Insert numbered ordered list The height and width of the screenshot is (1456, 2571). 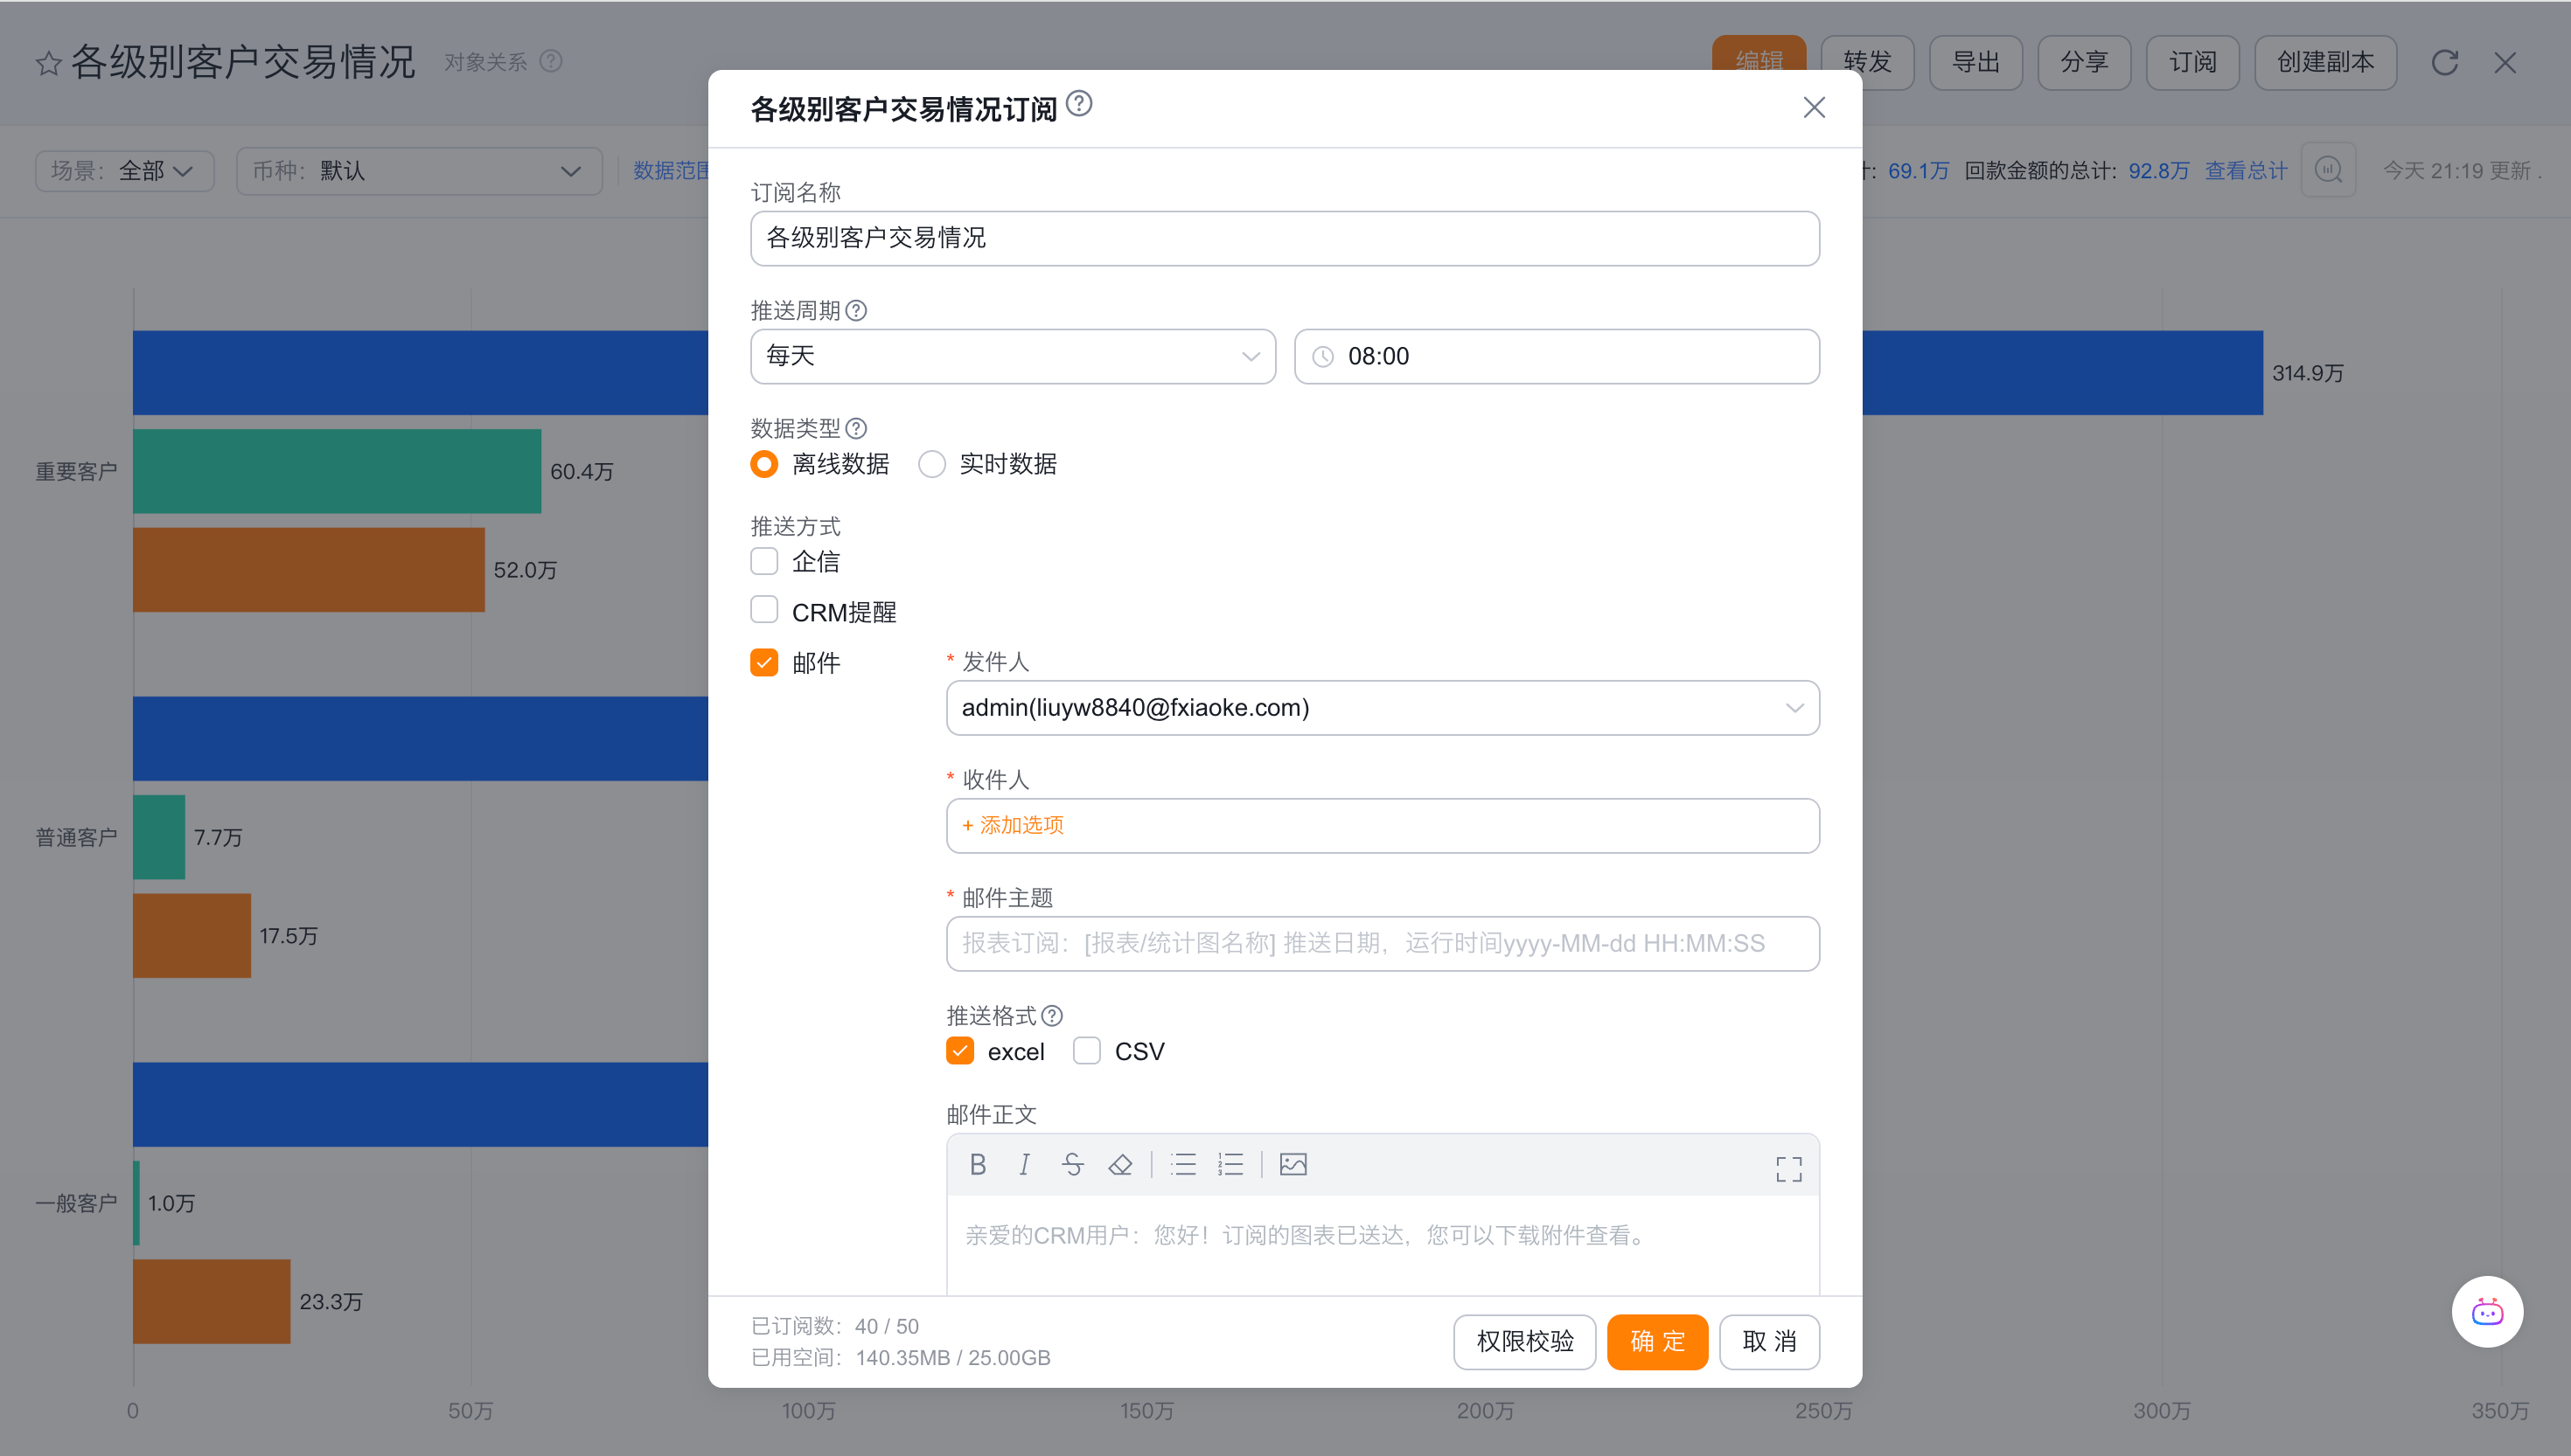[x=1230, y=1165]
